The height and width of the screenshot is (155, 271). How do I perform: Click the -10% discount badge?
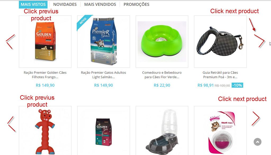(x=237, y=85)
